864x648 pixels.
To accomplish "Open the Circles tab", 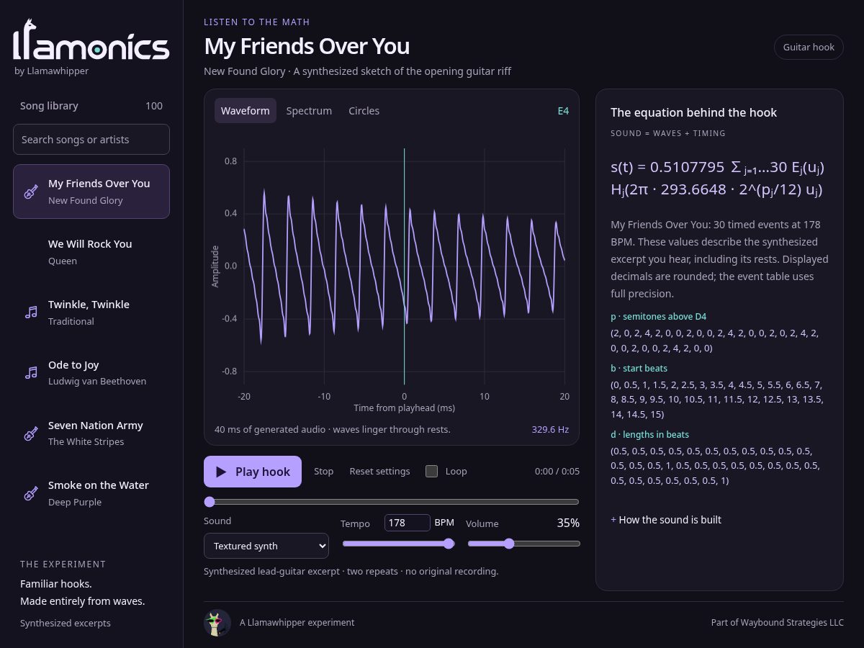I will pos(364,111).
